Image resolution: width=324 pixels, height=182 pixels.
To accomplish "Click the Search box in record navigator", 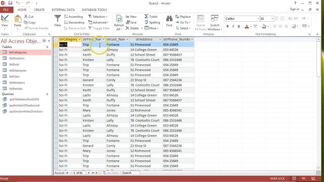I will coord(131,173).
